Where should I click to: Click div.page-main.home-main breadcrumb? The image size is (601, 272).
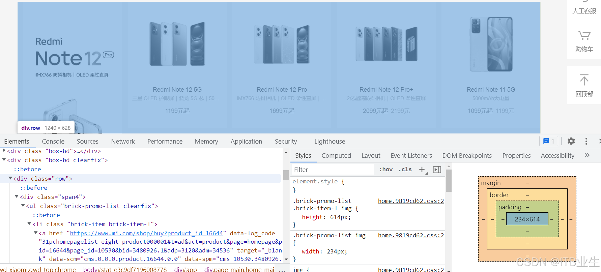click(x=239, y=269)
